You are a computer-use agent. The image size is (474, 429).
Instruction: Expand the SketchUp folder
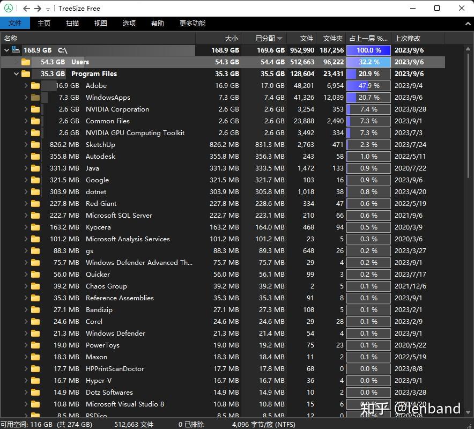(26, 144)
